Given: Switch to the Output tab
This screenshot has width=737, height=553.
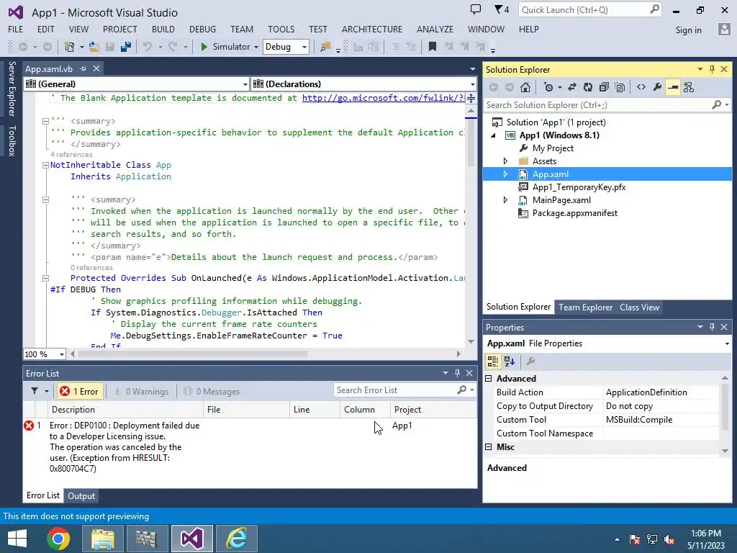Looking at the screenshot, I should click(81, 495).
